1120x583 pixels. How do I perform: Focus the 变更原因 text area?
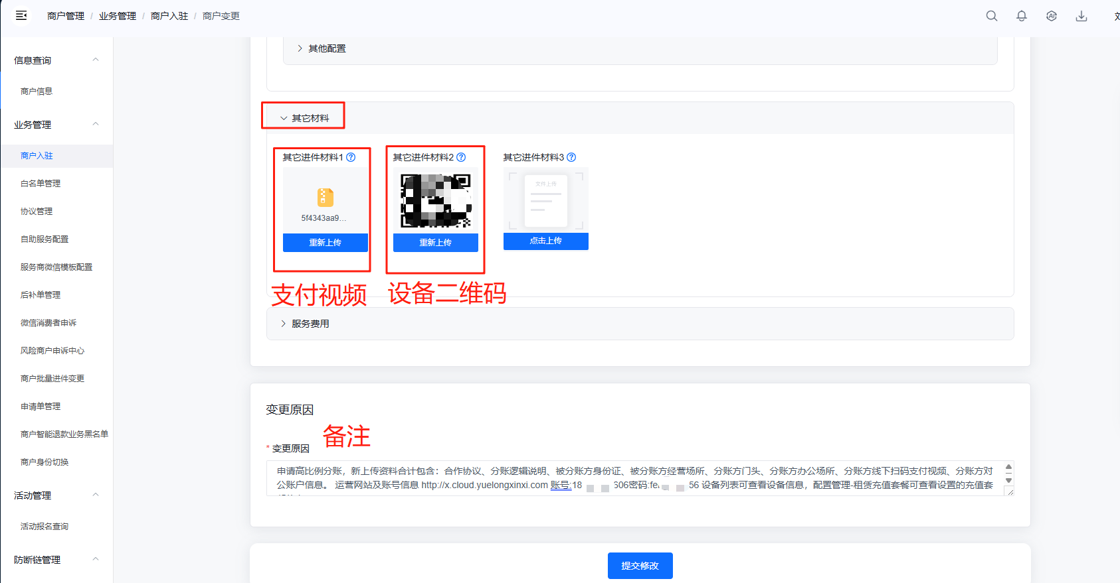pos(640,478)
